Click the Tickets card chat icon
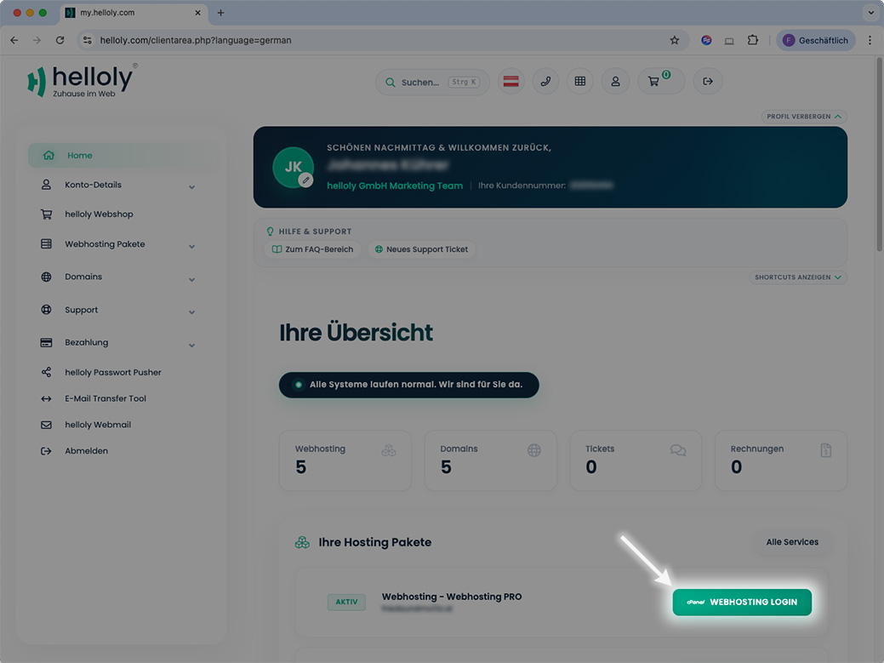884x663 pixels. click(x=678, y=450)
